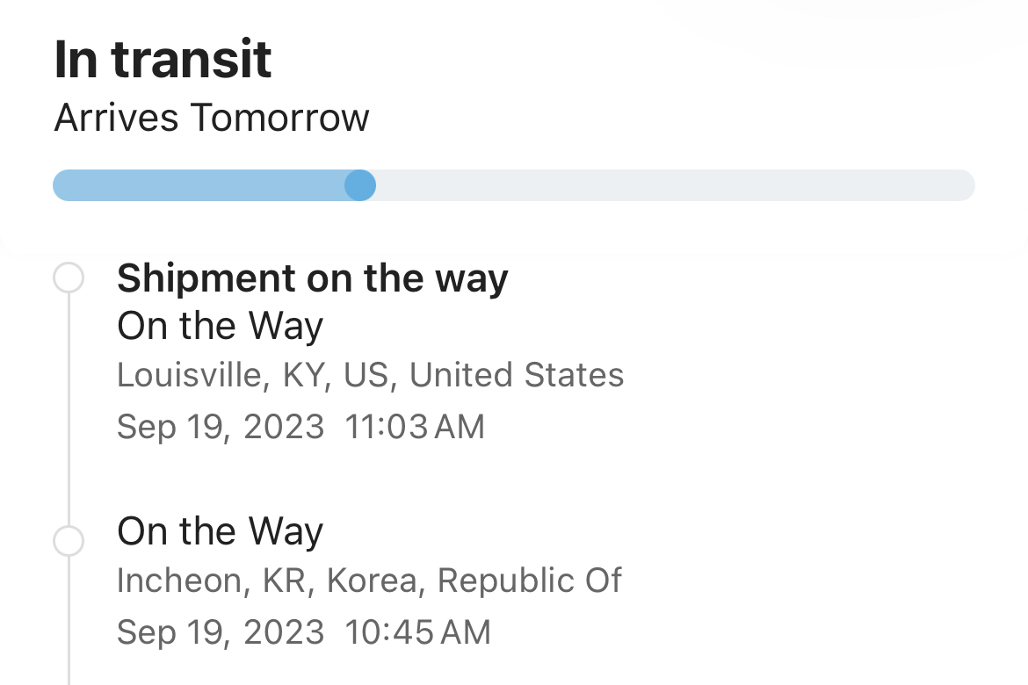The height and width of the screenshot is (685, 1028).
Task: Click the "Shipment on the way" bold title
Action: [313, 278]
